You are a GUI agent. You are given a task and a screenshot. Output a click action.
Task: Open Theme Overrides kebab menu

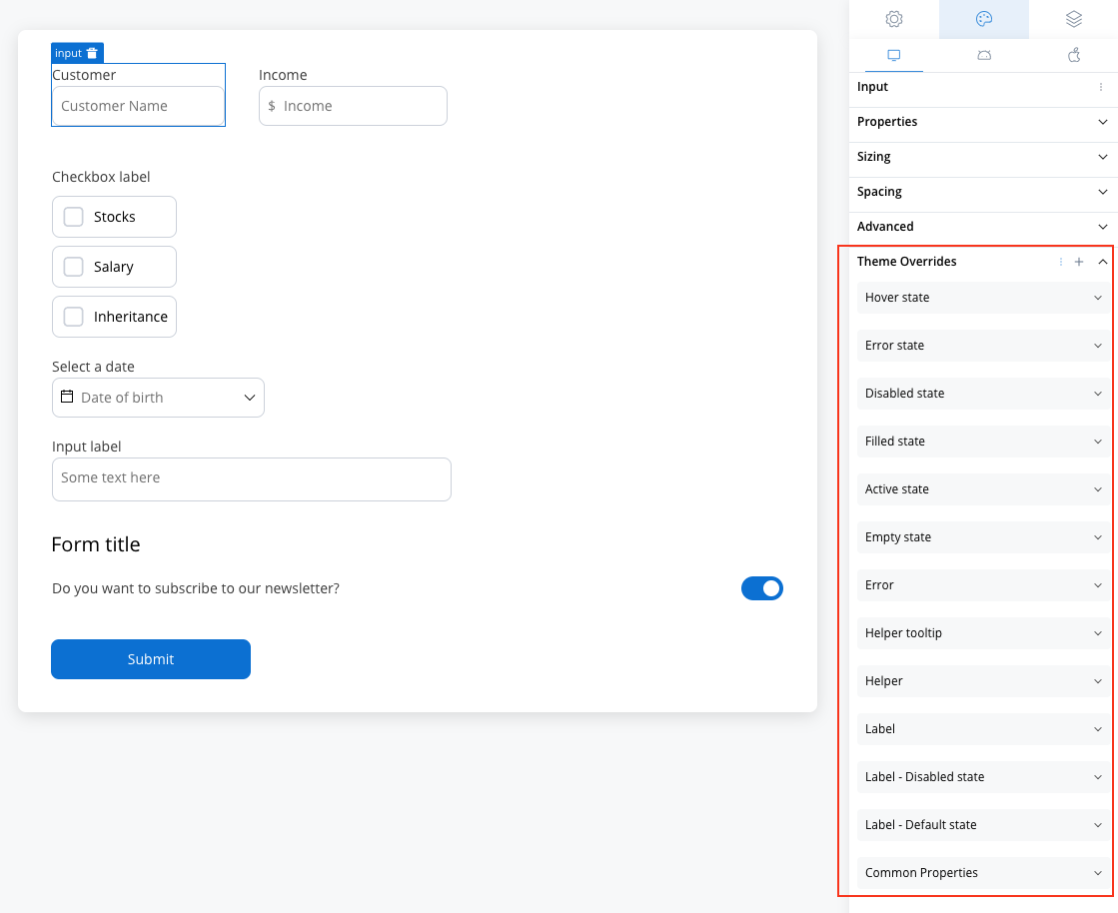1061,262
